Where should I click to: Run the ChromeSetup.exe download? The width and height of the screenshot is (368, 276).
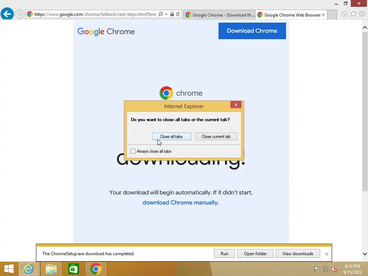(x=224, y=253)
